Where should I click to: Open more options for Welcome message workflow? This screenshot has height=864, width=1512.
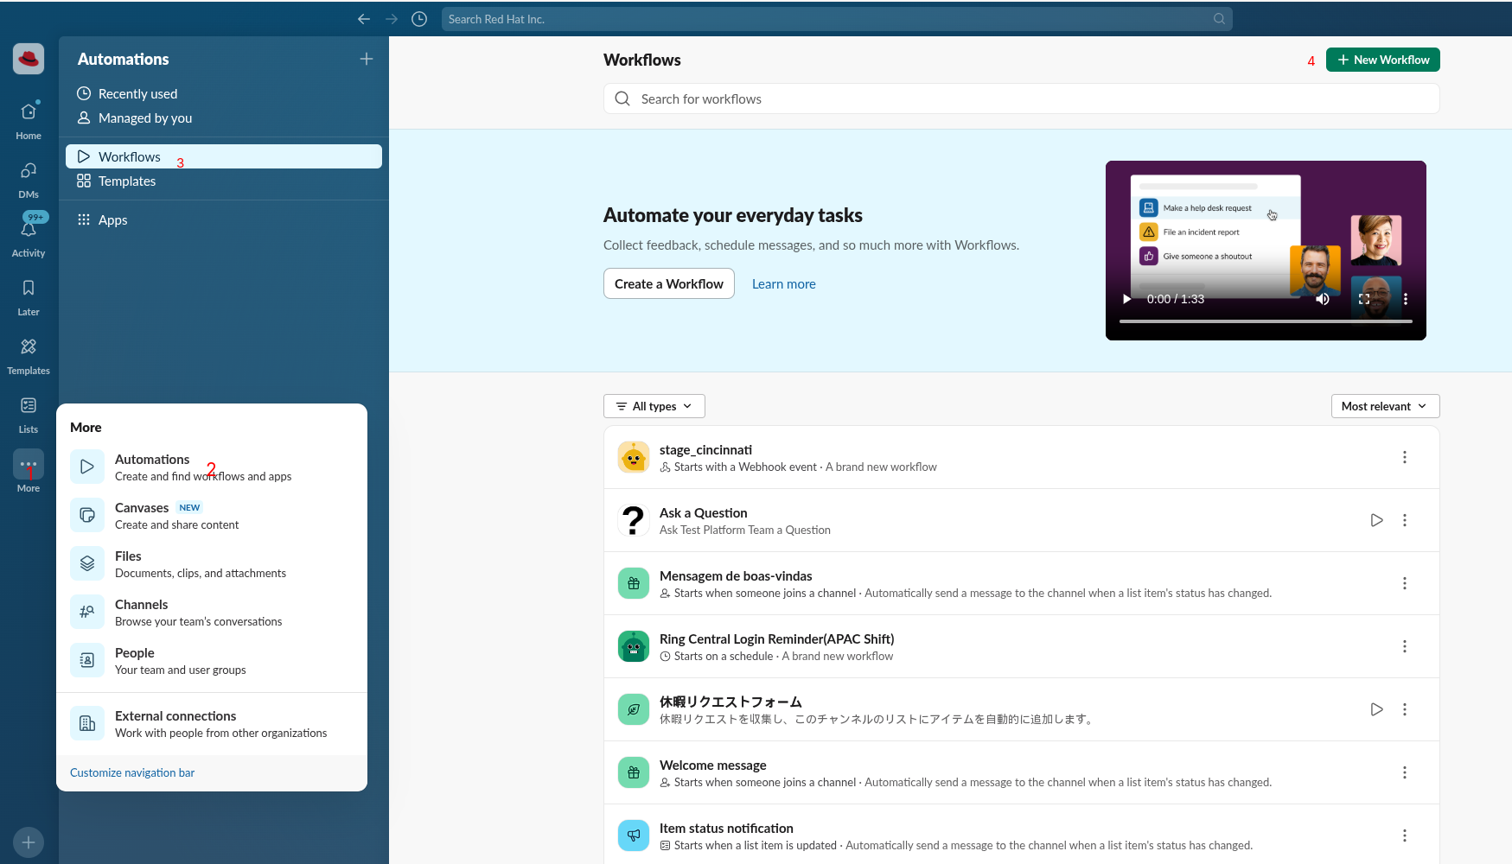point(1405,772)
